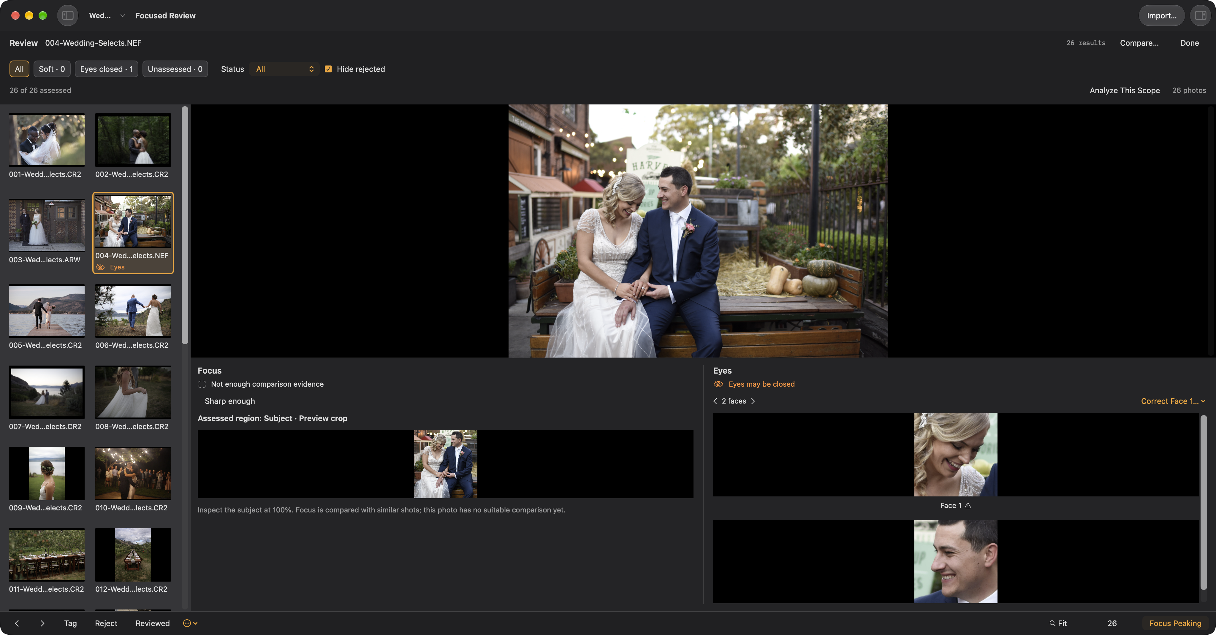Show next face chevron

[x=753, y=401]
